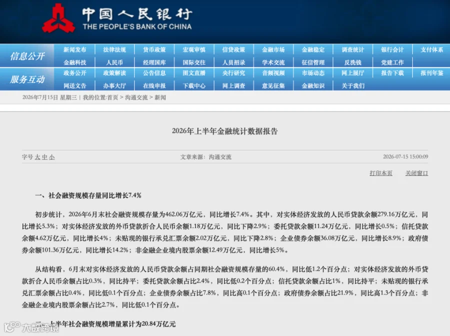Visit the 关于我们 page
Image resolution: width=450 pixels, height=336 pixels.
coord(352,86)
